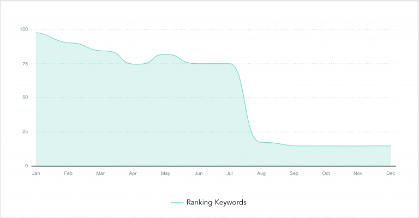
Task: Click the 0 value on y-axis
Action: pyautogui.click(x=26, y=166)
